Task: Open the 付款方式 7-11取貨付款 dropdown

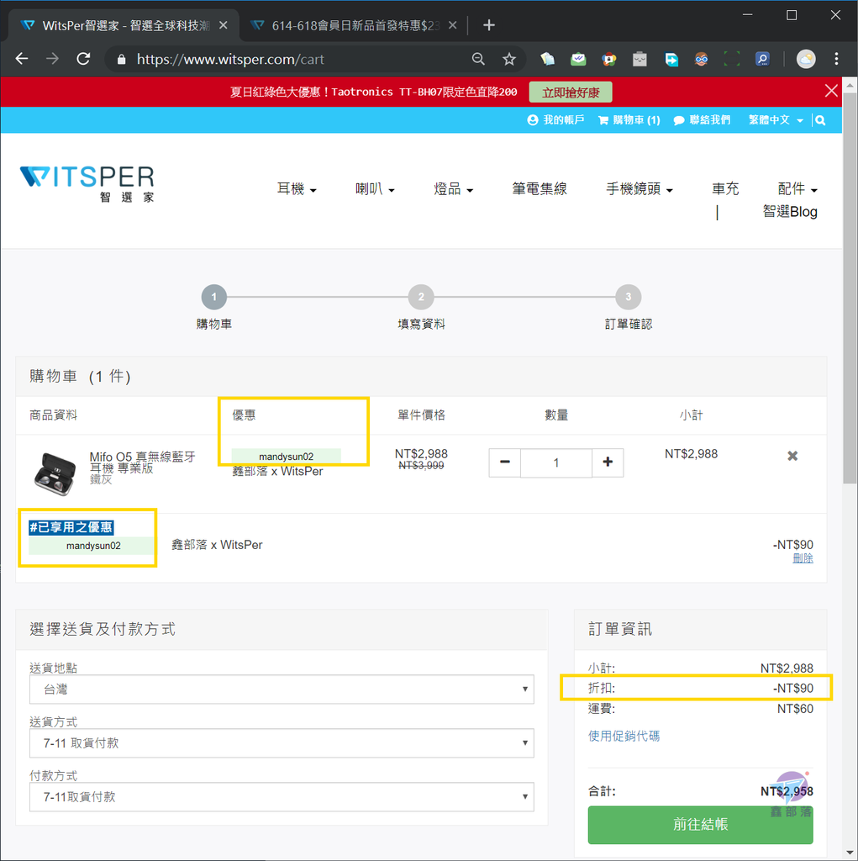Action: (x=282, y=797)
